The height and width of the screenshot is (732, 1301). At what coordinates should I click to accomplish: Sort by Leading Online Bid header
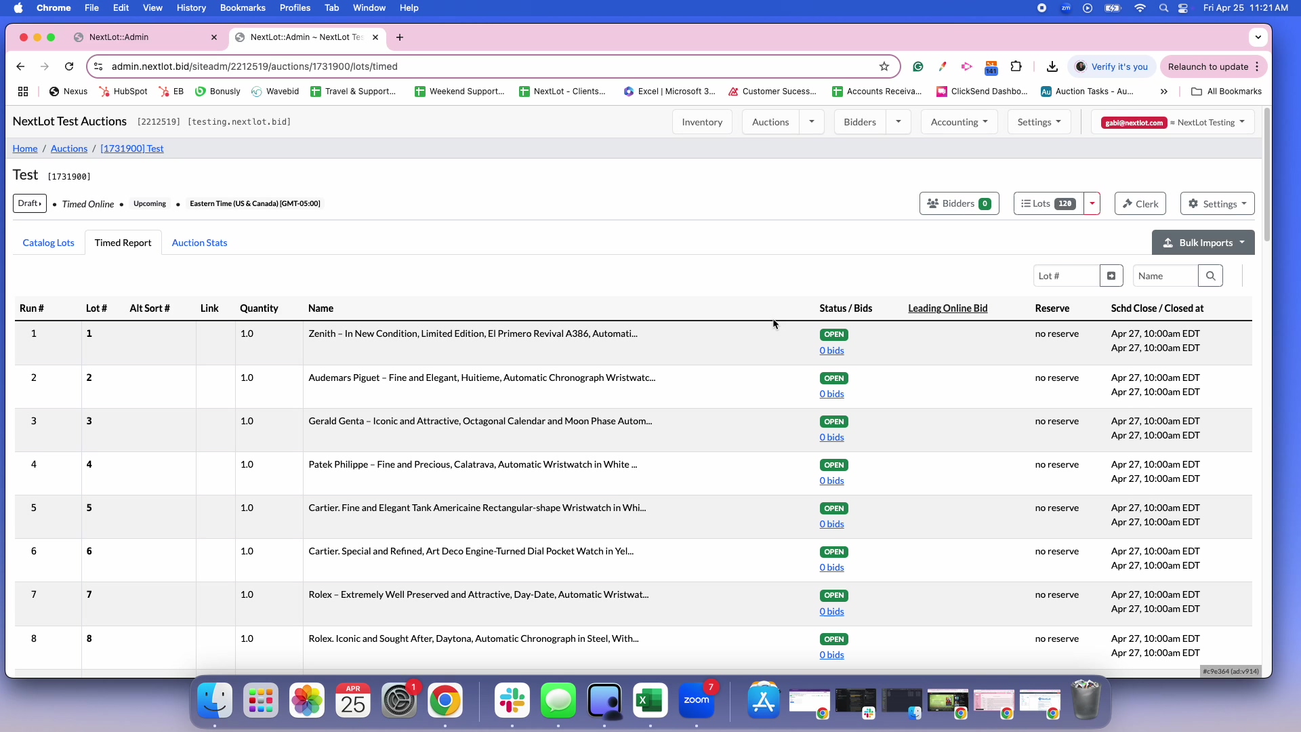(x=947, y=308)
